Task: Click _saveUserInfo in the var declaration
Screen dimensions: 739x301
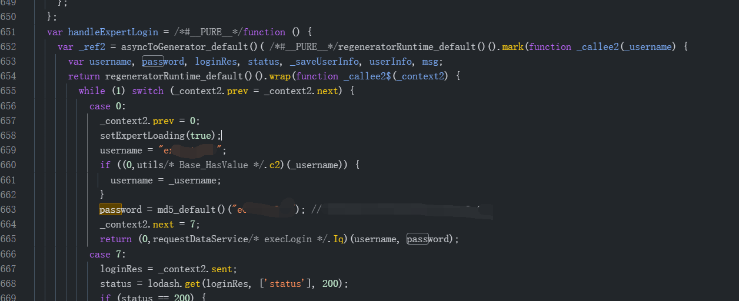Action: (324, 61)
